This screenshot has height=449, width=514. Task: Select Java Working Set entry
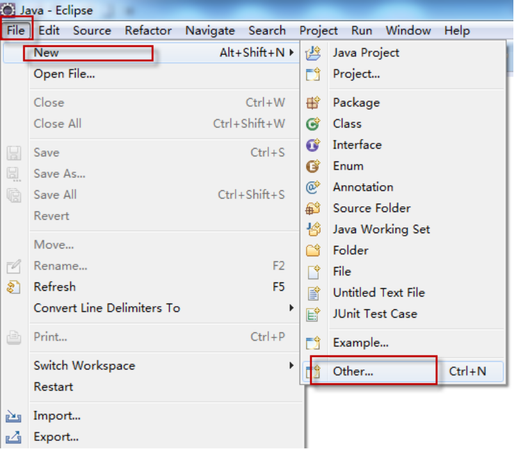click(403, 229)
